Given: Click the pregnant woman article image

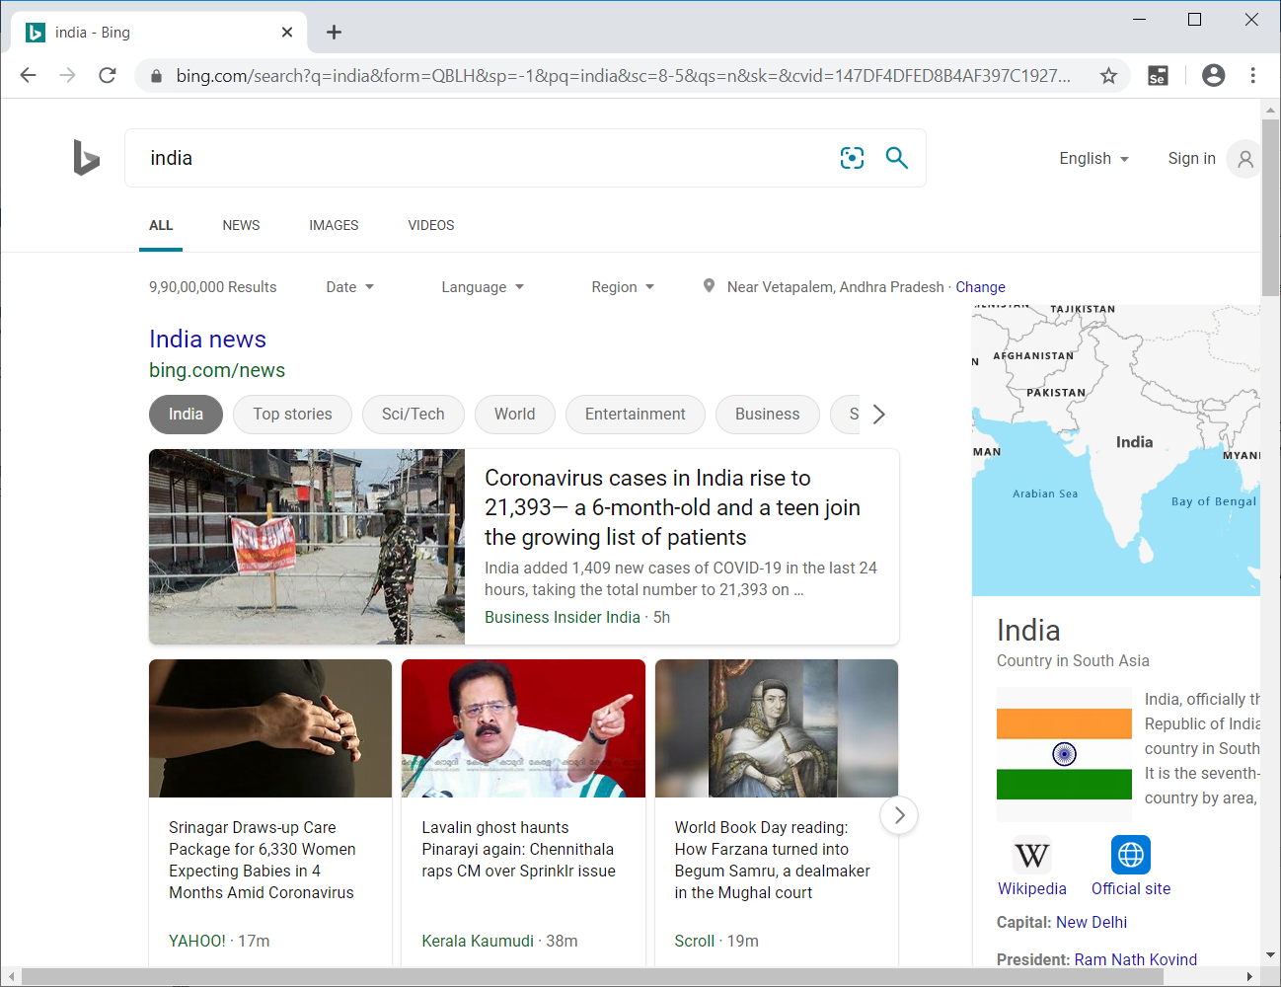Looking at the screenshot, I should click(x=270, y=728).
